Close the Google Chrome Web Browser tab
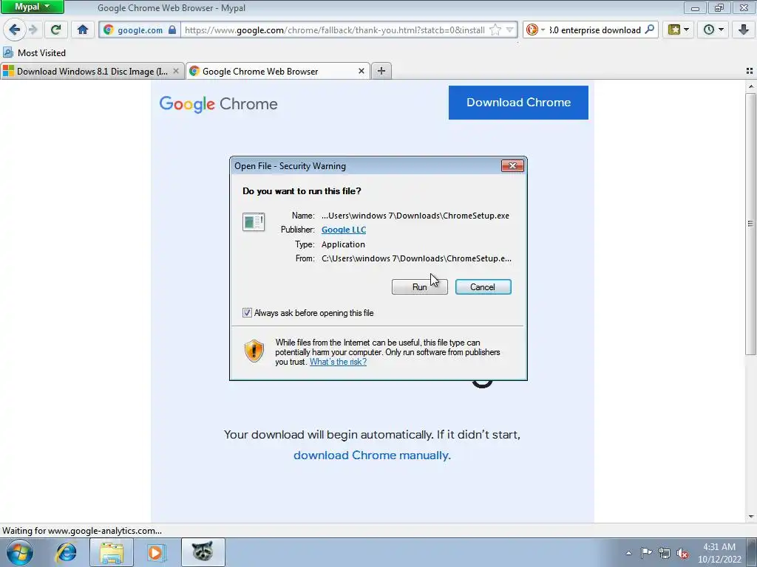This screenshot has height=567, width=757. [361, 71]
